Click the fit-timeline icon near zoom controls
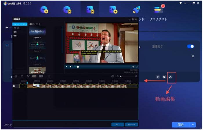The image size is (203, 130). point(113,76)
